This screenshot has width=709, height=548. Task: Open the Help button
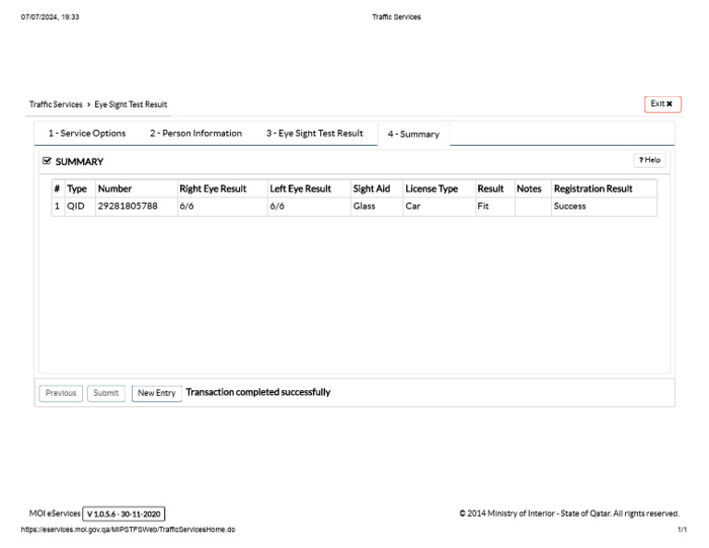click(650, 161)
